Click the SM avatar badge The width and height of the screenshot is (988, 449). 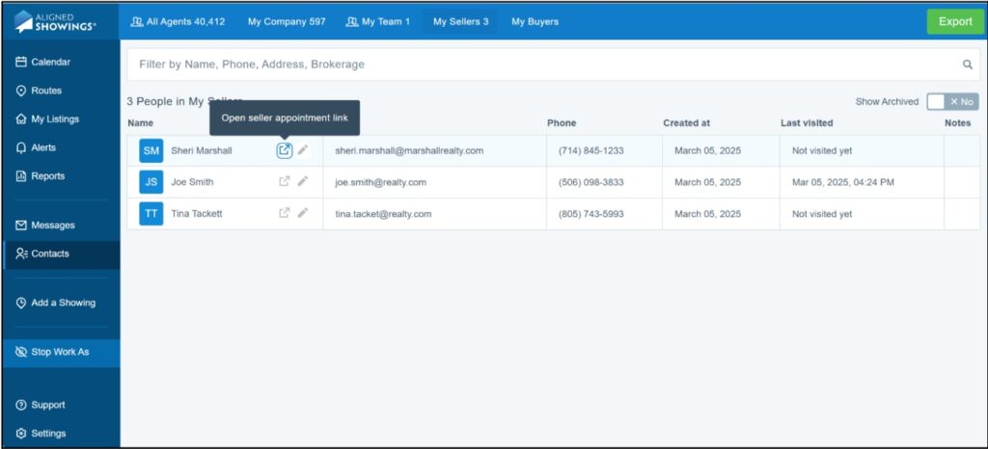pyautogui.click(x=151, y=150)
